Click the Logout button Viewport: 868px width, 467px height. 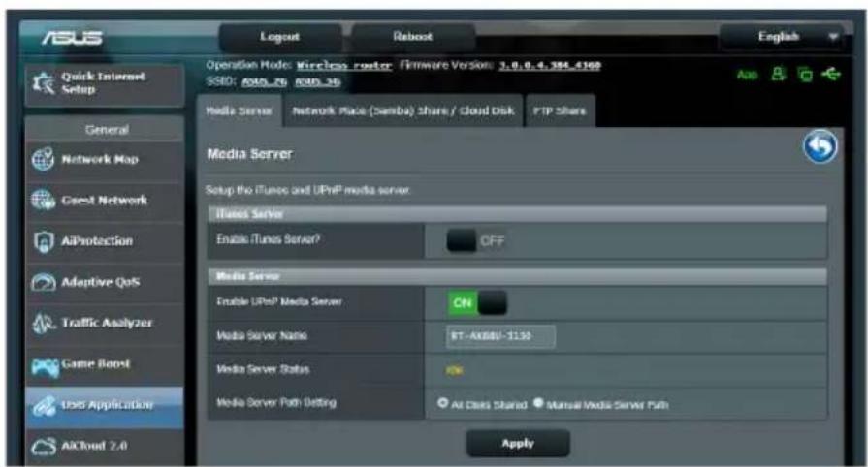click(x=280, y=37)
